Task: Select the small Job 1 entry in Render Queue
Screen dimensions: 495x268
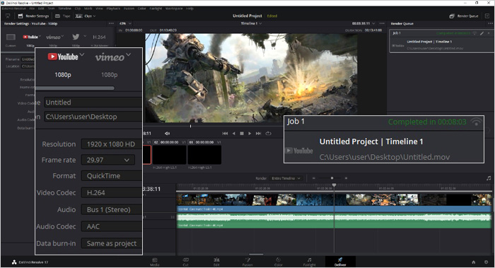Action: coord(442,41)
